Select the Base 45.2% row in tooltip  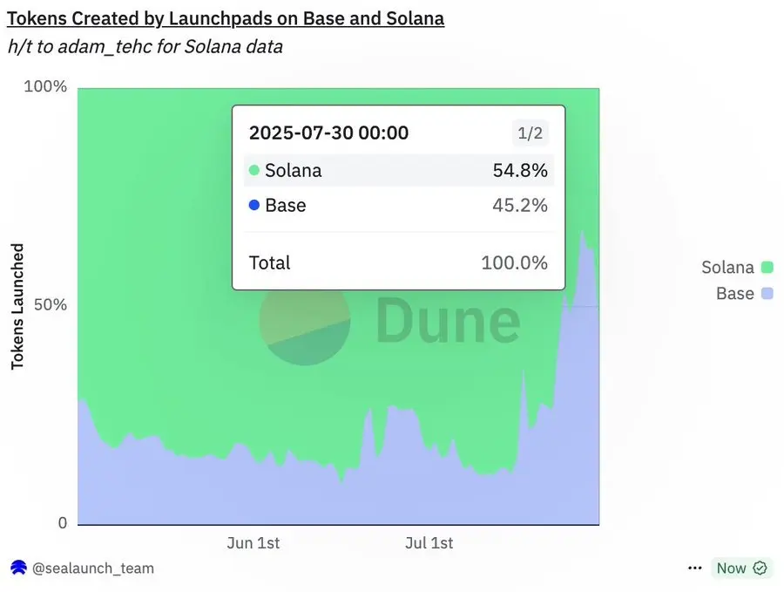click(398, 205)
